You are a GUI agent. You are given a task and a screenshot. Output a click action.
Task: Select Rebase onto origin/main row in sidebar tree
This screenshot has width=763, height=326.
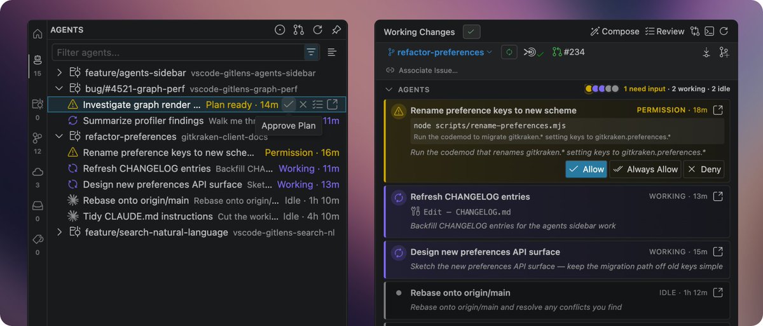click(x=198, y=200)
